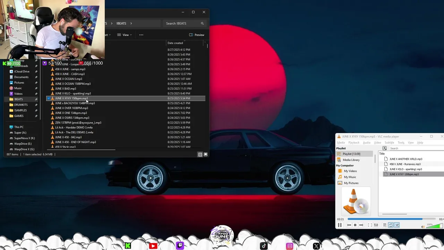The height and width of the screenshot is (250, 444).
Task: Open the DRUMKITS folder in sidebar
Action: [21, 105]
